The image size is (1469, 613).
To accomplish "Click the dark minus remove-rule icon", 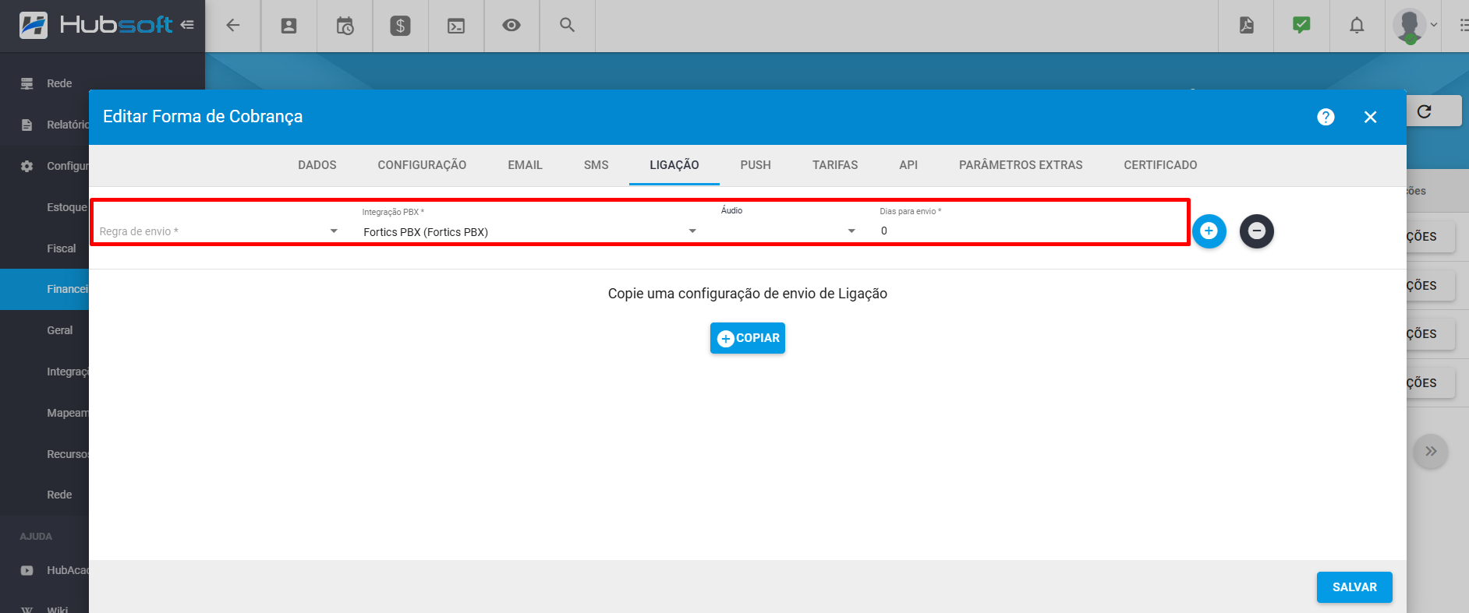I will click(x=1256, y=231).
